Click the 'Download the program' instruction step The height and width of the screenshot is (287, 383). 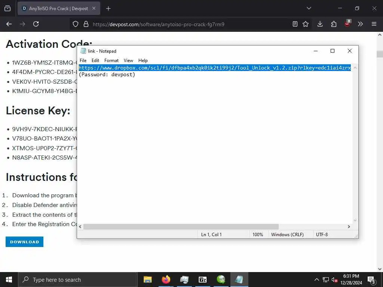point(45,195)
